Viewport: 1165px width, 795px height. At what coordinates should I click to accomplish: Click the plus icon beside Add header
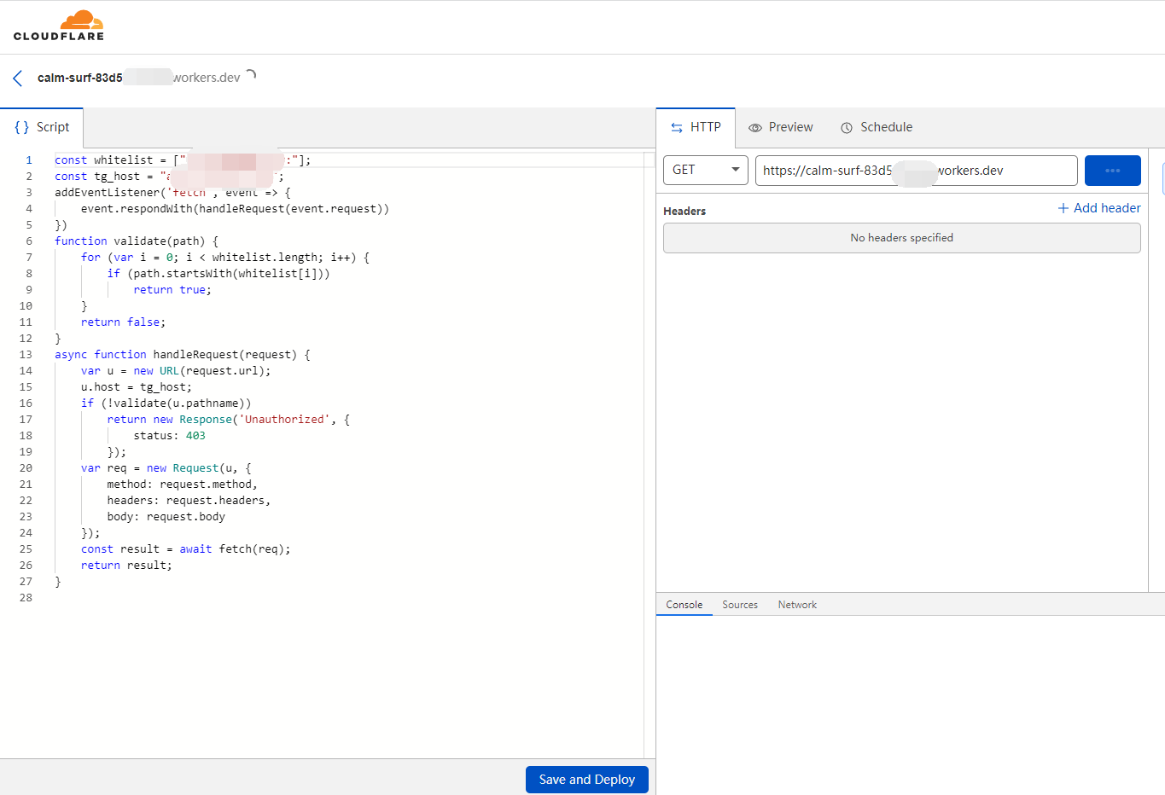click(1063, 208)
